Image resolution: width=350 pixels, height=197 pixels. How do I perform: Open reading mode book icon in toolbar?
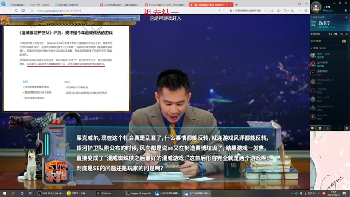23,11
